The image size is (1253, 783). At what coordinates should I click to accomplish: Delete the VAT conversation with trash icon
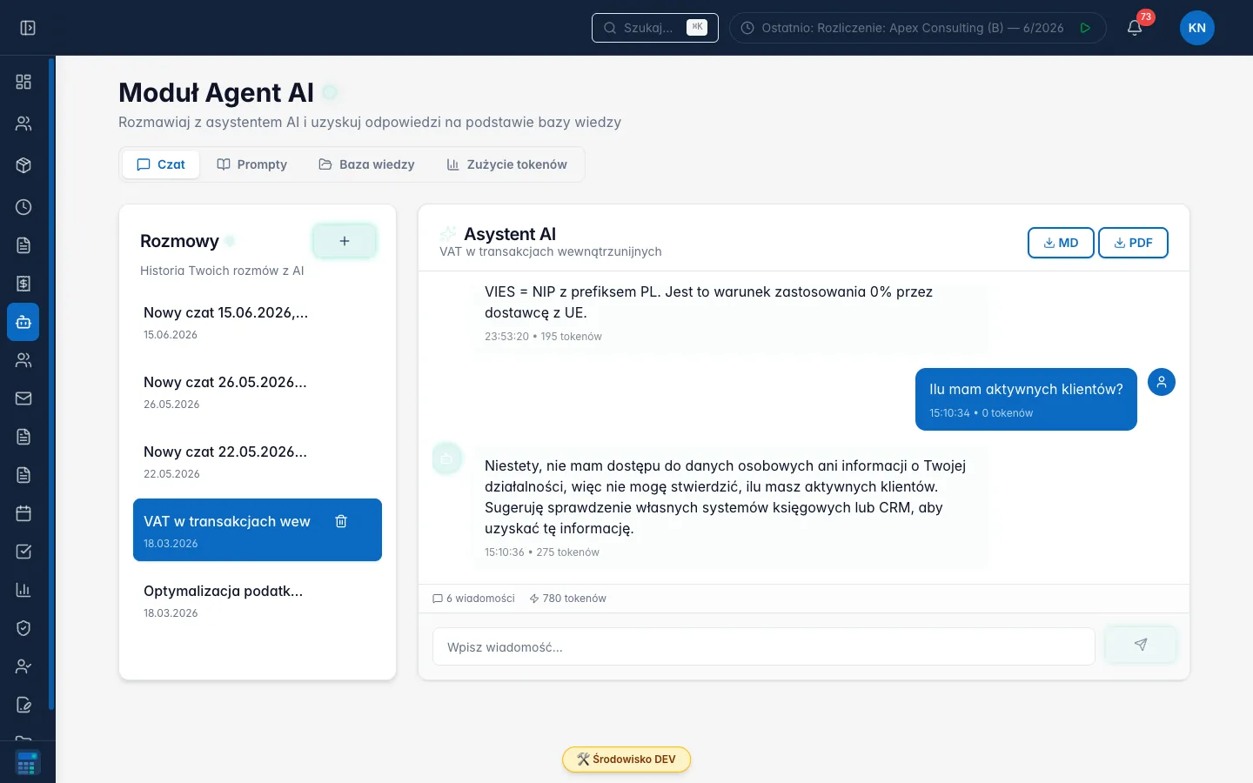(x=341, y=521)
